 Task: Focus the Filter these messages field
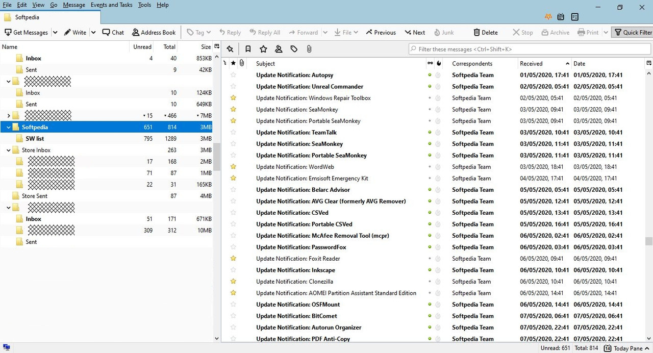(x=529, y=49)
